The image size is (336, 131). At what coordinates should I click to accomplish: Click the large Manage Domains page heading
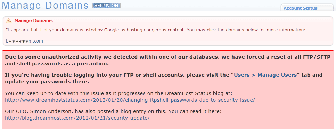pyautogui.click(x=45, y=6)
